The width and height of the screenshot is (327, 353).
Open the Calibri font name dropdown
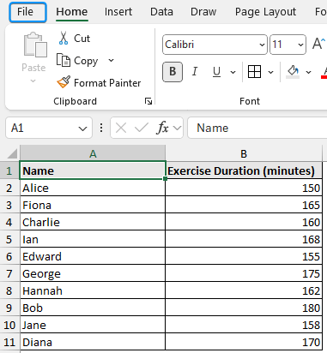point(262,45)
